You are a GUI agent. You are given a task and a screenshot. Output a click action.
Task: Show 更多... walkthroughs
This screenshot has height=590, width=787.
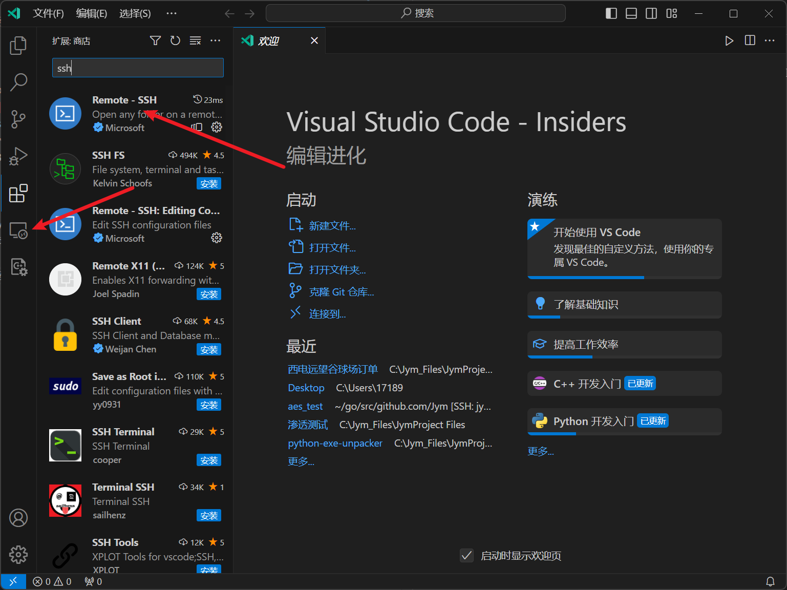[541, 451]
